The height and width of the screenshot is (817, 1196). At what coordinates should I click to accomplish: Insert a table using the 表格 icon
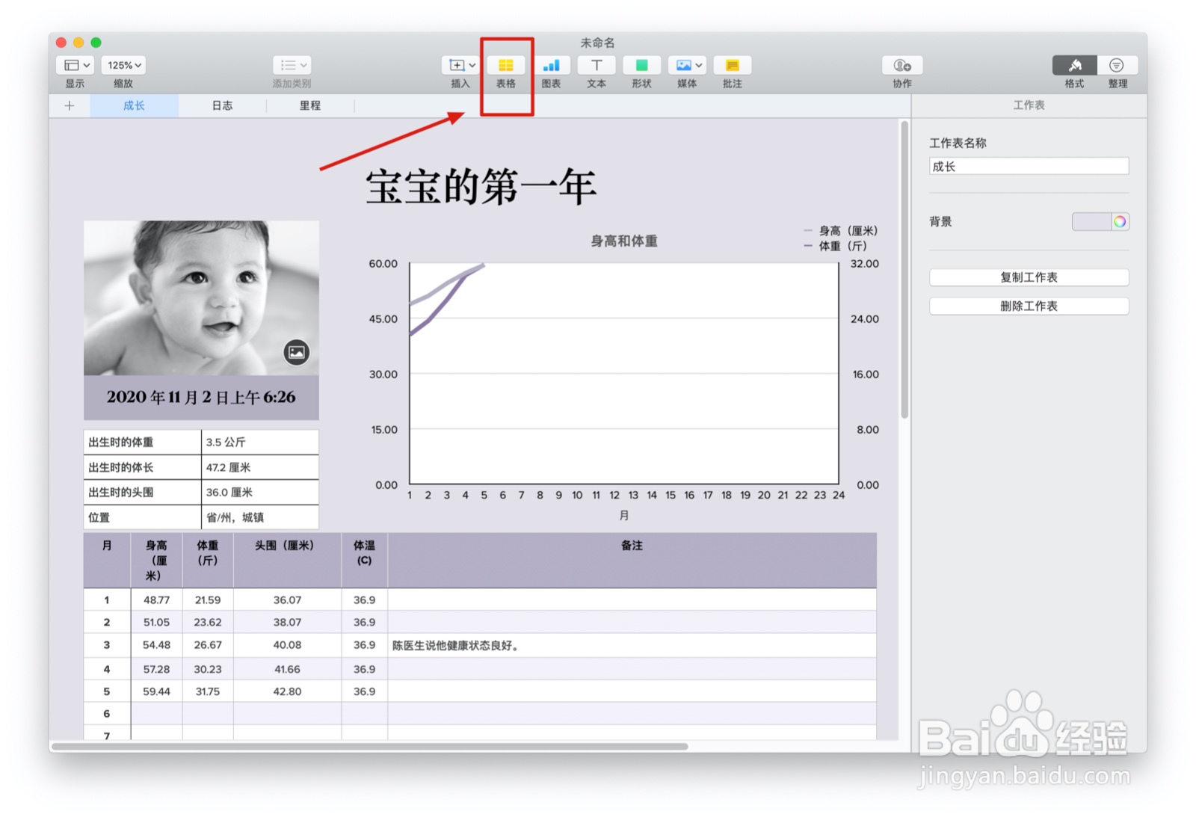507,65
